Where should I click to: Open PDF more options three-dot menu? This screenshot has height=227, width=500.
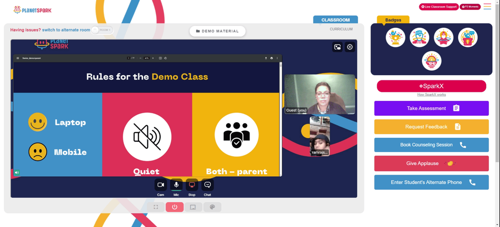click(x=277, y=58)
